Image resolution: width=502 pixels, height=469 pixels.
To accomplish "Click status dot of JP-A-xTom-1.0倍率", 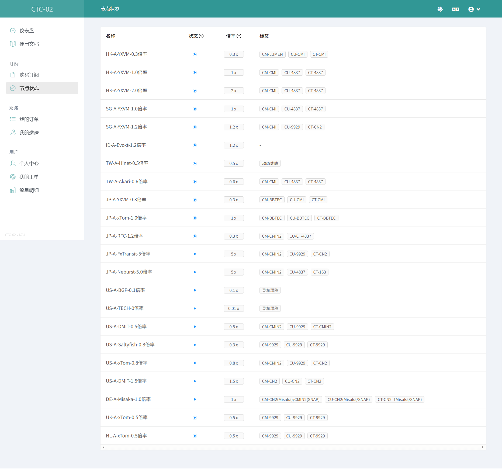I will pyautogui.click(x=195, y=218).
